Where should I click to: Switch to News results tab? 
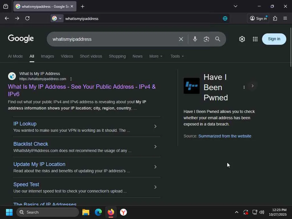(x=137, y=56)
